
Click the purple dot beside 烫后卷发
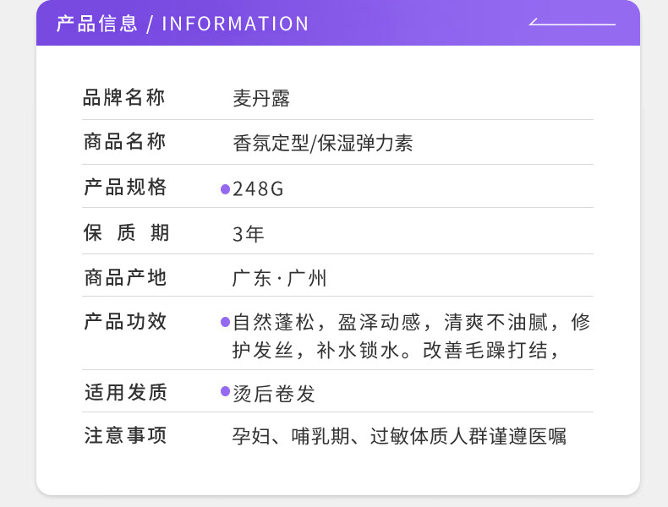tap(225, 391)
